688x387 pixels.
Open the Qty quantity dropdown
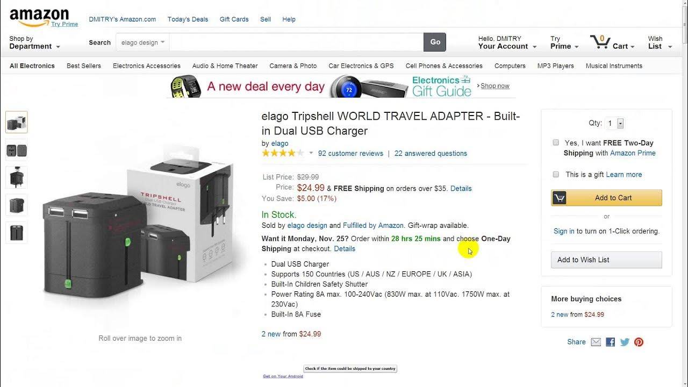tap(614, 123)
